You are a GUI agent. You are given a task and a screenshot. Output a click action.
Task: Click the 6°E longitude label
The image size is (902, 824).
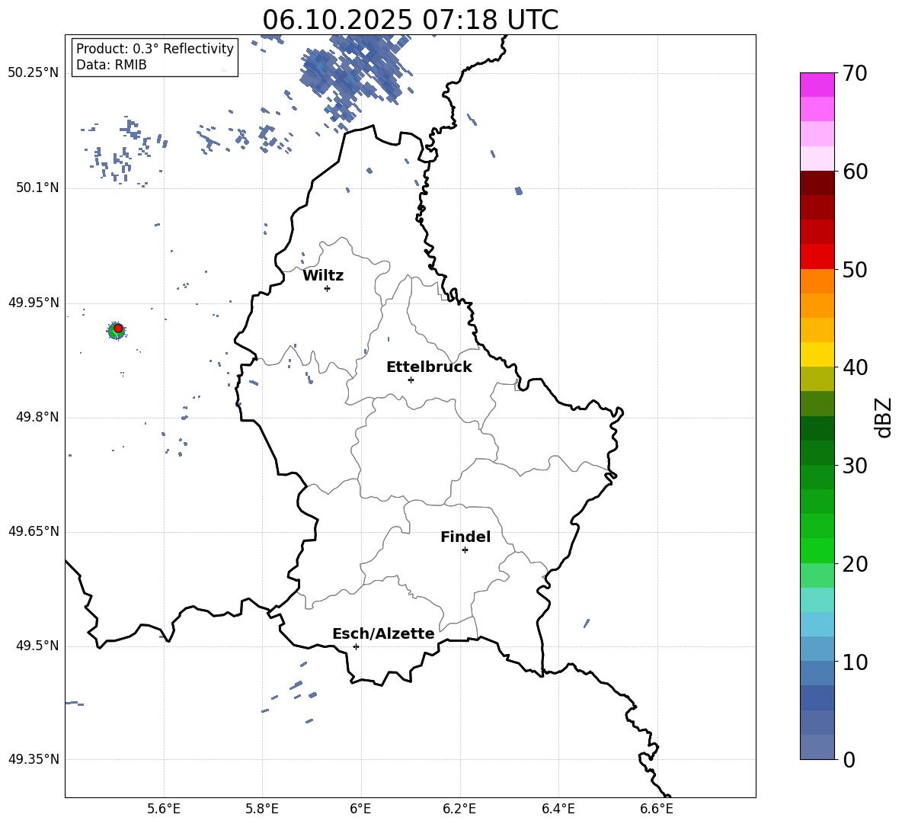click(360, 809)
